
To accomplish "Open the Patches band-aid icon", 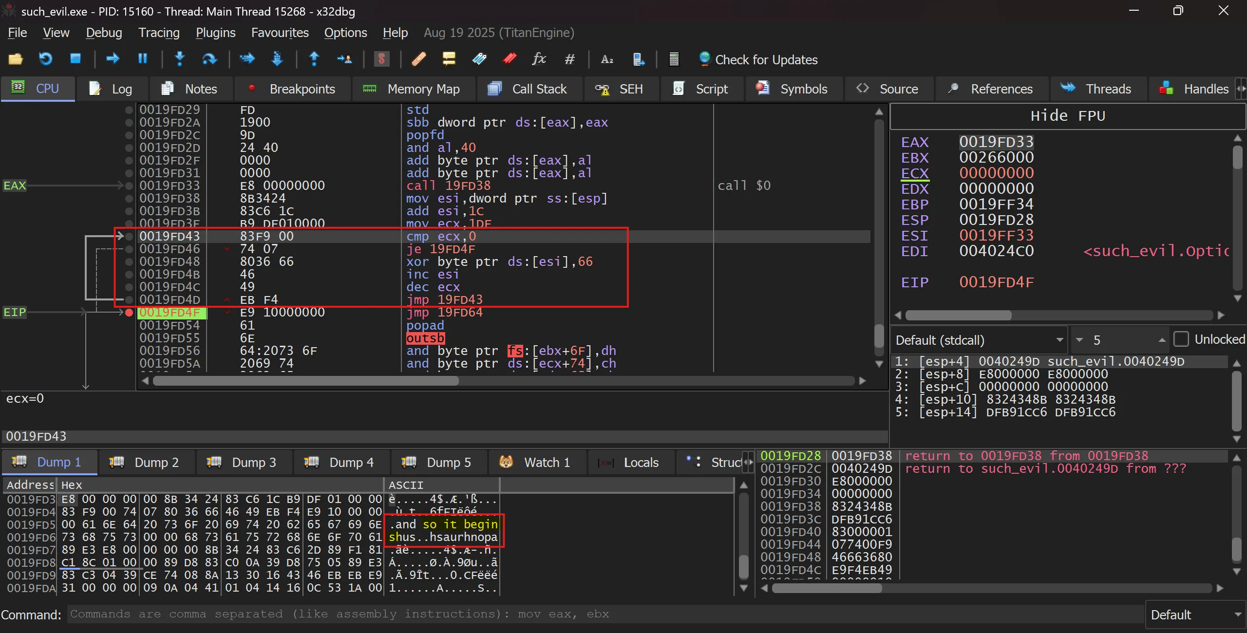I will pos(418,59).
